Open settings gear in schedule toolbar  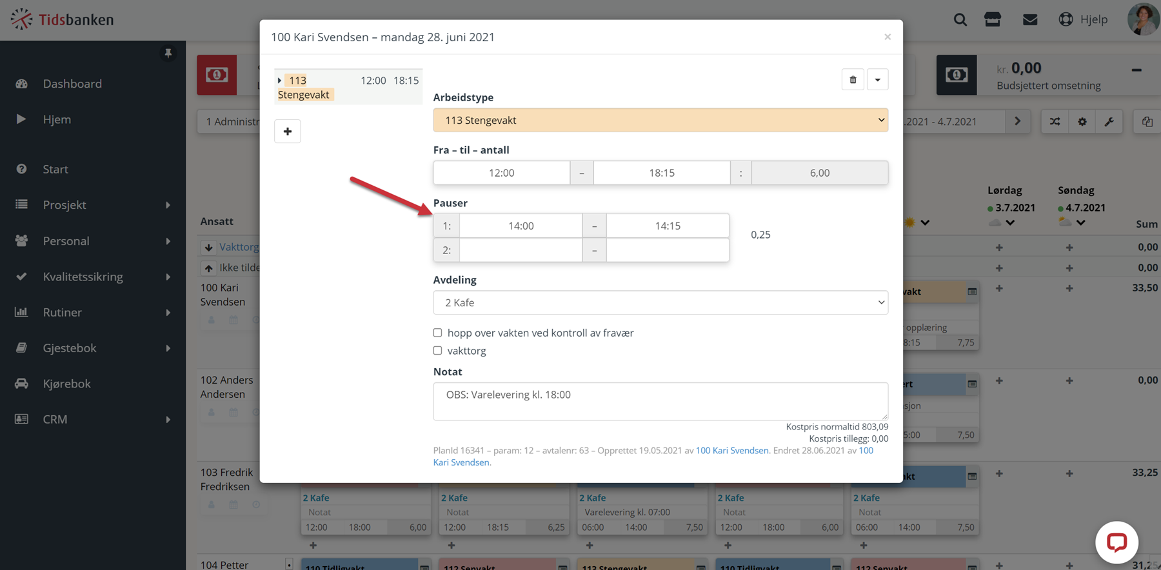coord(1082,121)
